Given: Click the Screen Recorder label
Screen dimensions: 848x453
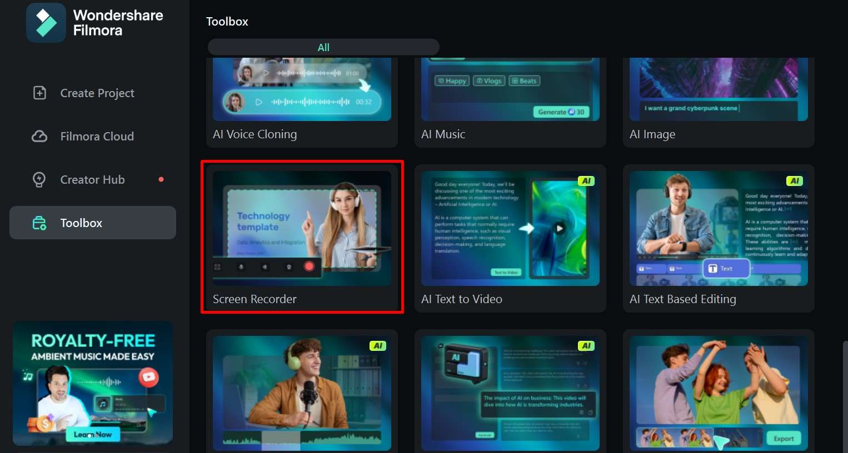Looking at the screenshot, I should (x=255, y=299).
